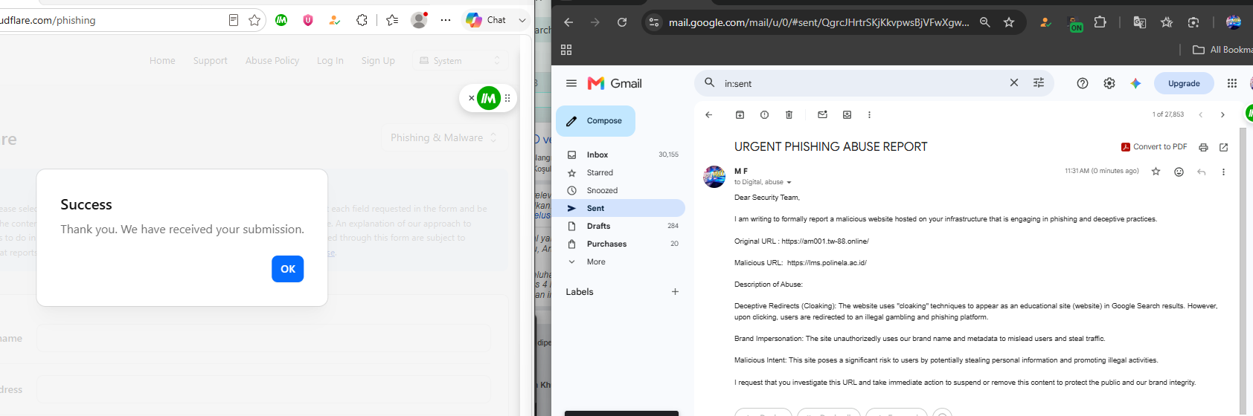Image resolution: width=1253 pixels, height=416 pixels.
Task: Add Cloudflare page to Edge favorites star
Action: [254, 20]
